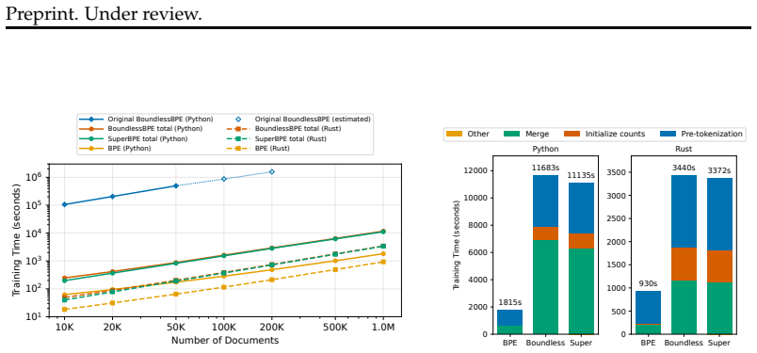Click the Rust subplot title
This screenshot has height=353, width=757.
684,151
